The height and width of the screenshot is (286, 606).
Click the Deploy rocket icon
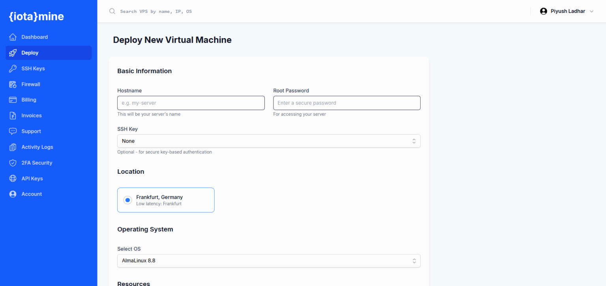[13, 53]
